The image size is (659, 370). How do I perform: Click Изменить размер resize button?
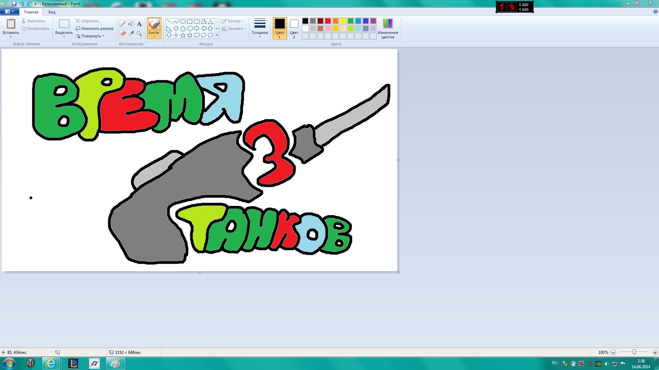pos(94,28)
